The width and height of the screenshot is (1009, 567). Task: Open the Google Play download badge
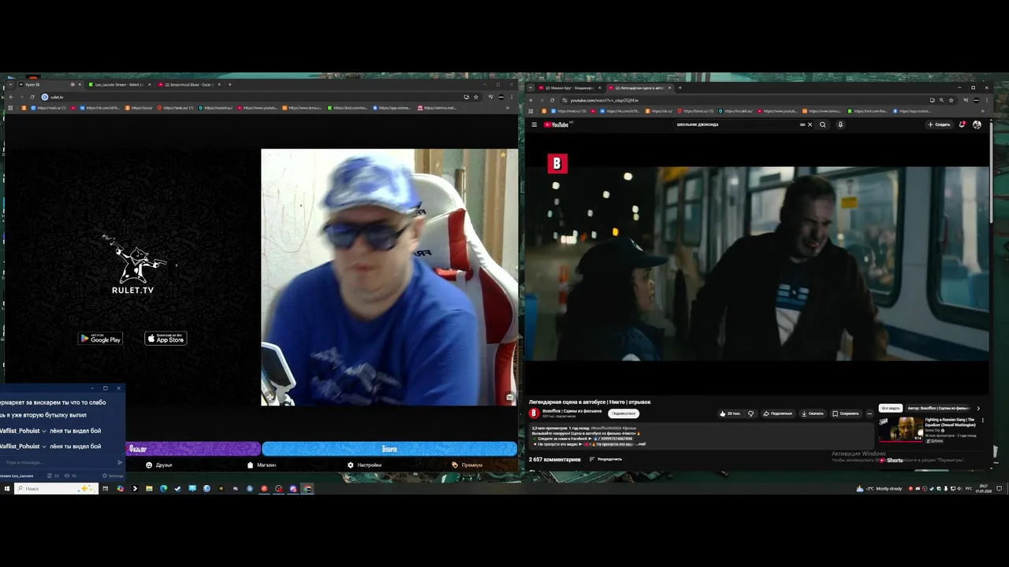tap(100, 339)
